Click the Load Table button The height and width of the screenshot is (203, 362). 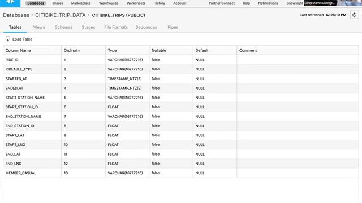click(x=19, y=39)
